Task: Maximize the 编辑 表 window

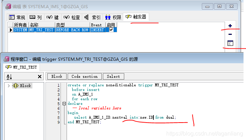Action: tap(220, 6)
